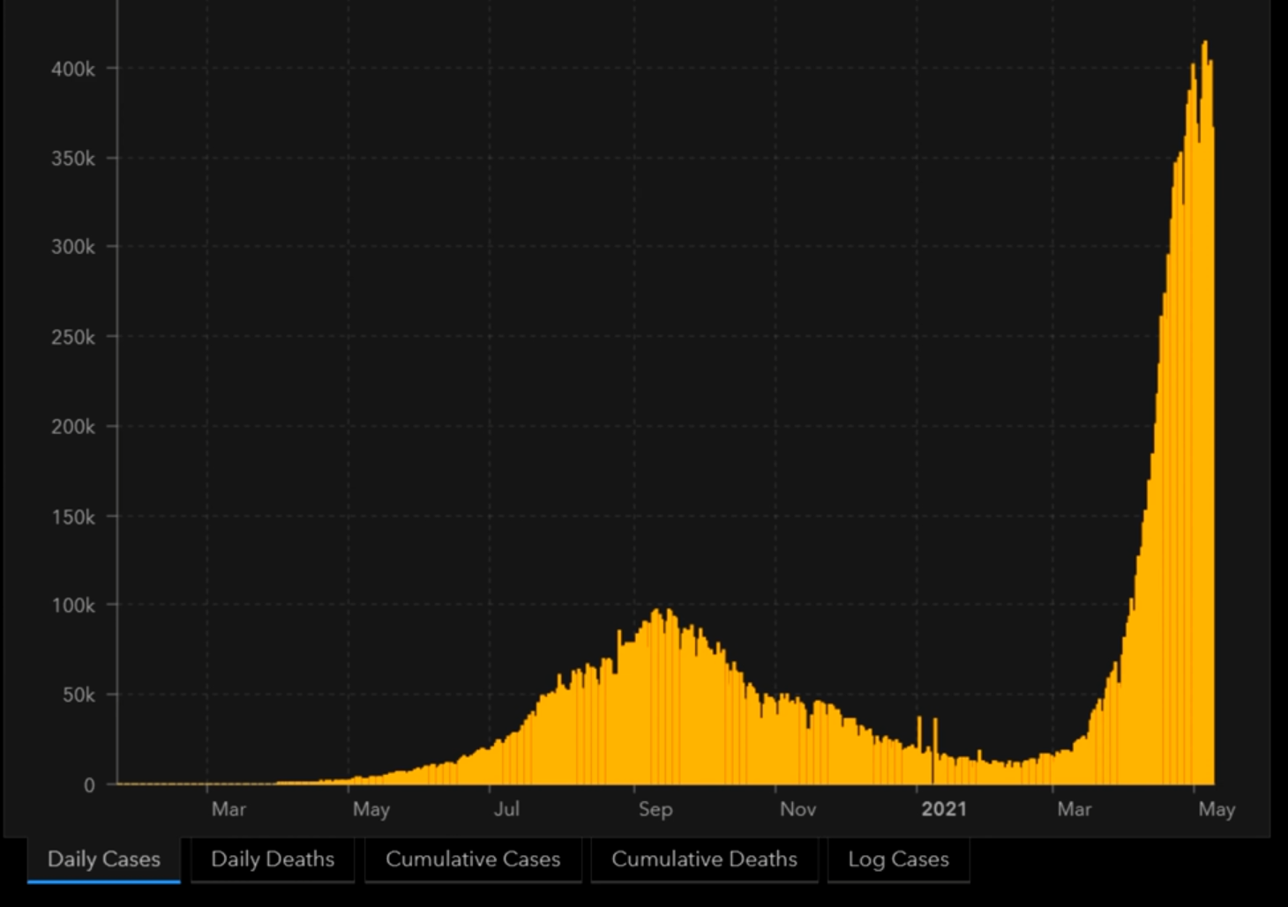Image resolution: width=1288 pixels, height=907 pixels.
Task: Click the 150k y-axis label
Action: tap(73, 517)
